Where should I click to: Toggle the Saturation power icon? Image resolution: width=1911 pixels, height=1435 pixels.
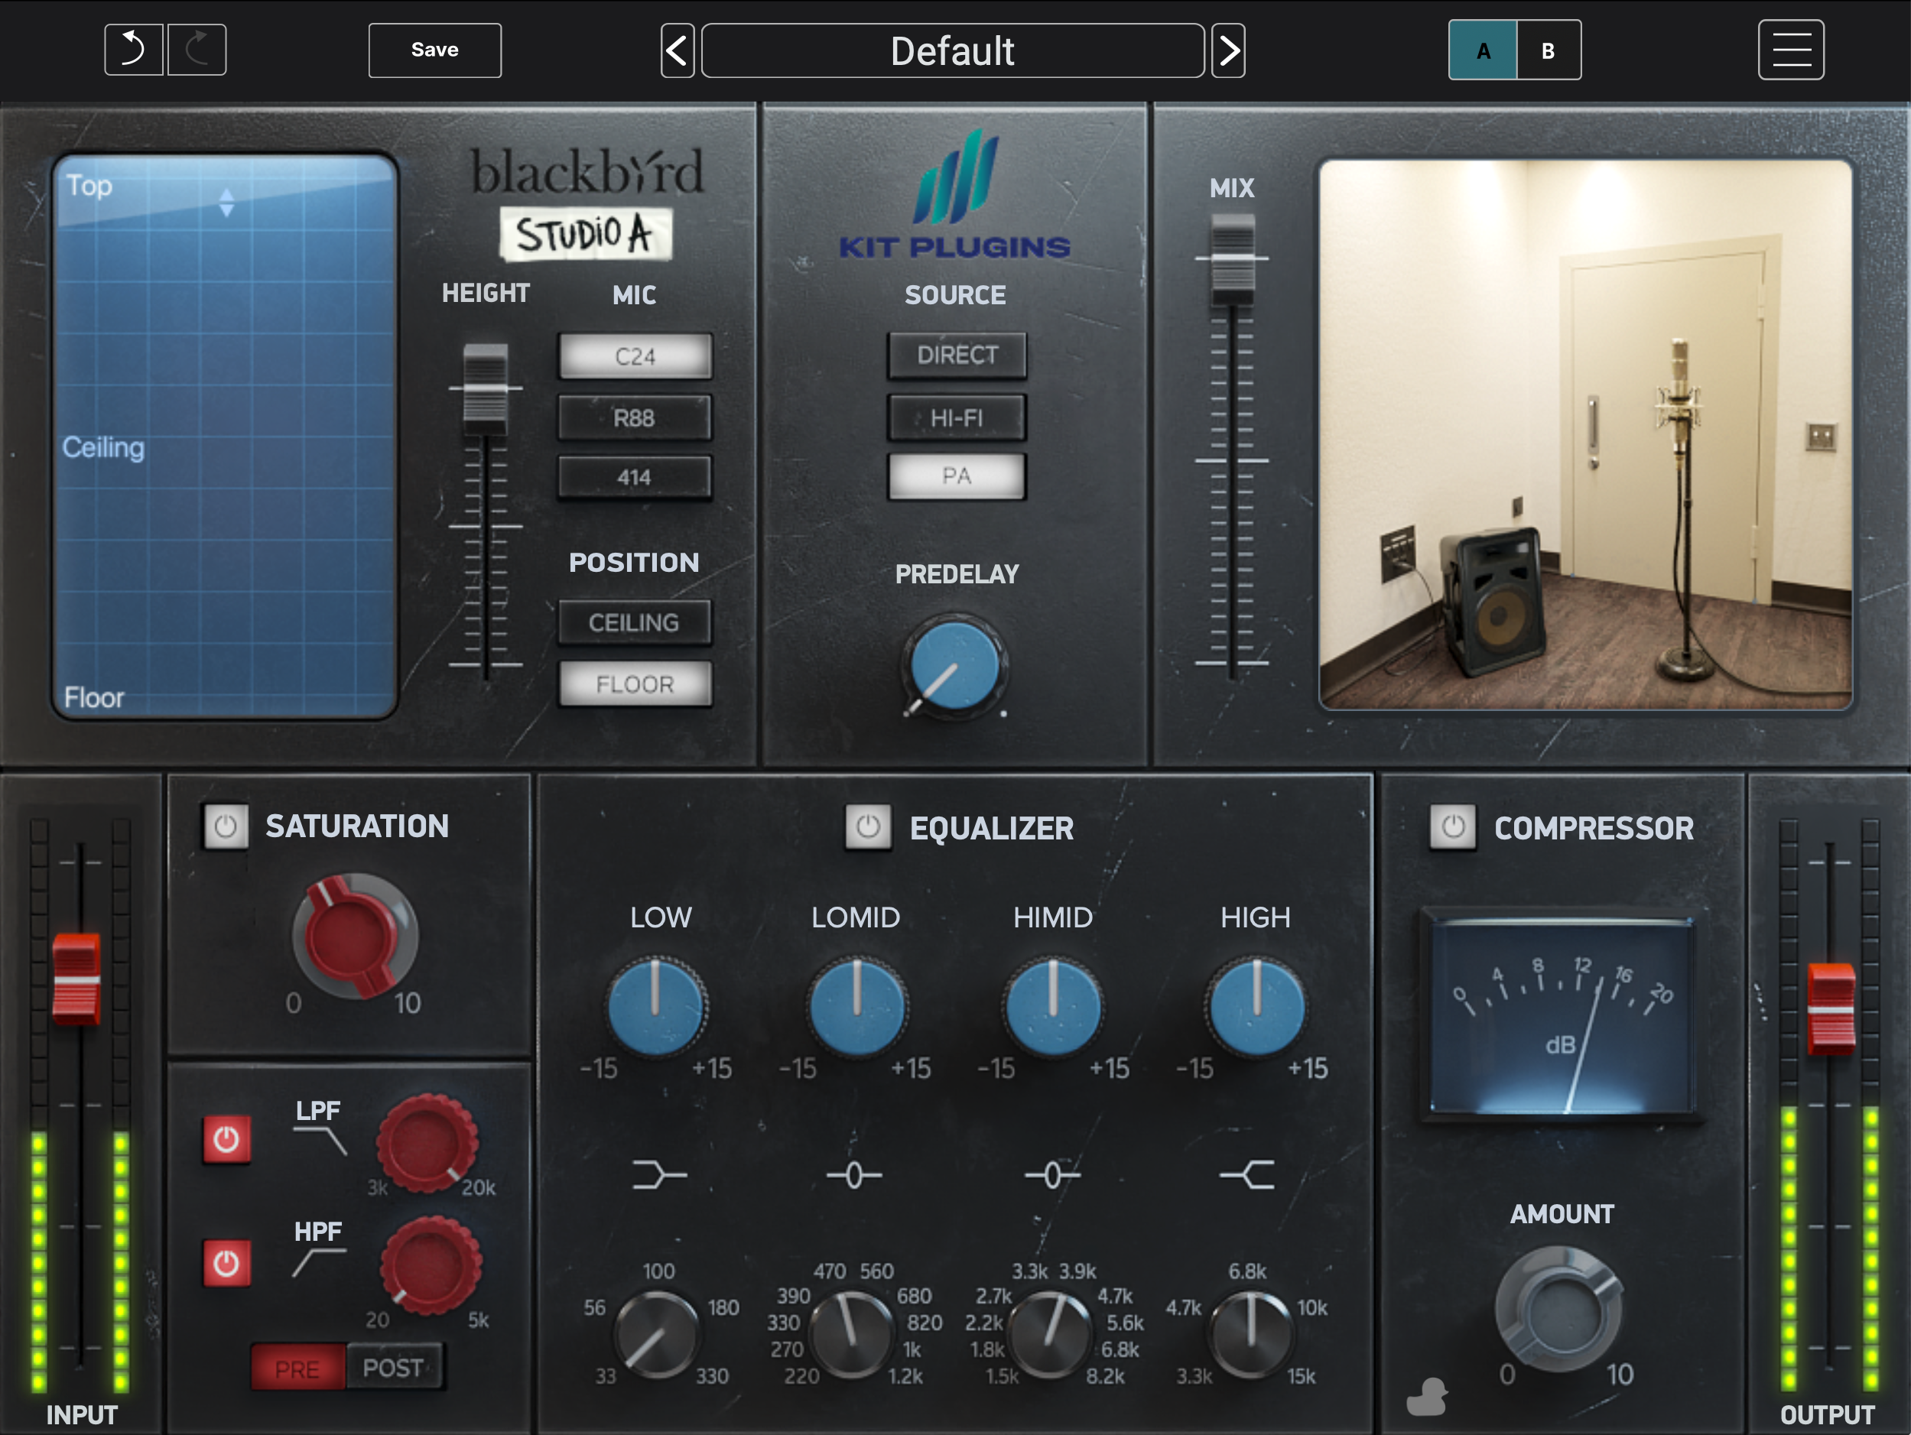(x=227, y=826)
